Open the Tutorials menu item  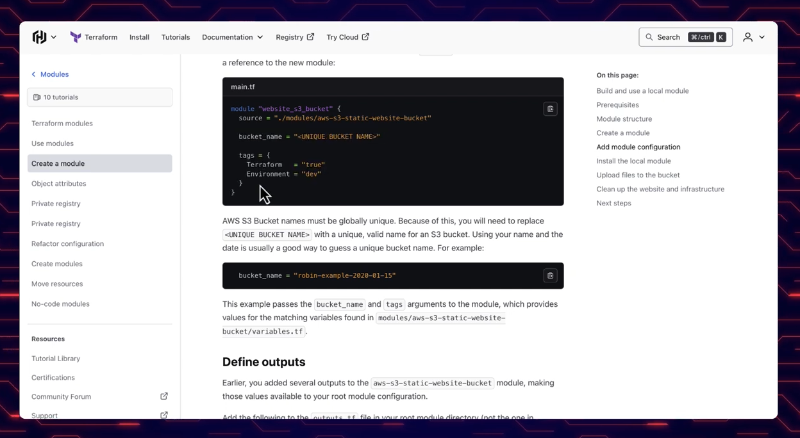[176, 37]
